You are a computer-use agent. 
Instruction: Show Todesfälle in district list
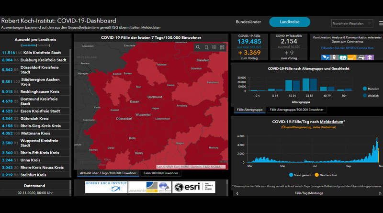[44, 45]
